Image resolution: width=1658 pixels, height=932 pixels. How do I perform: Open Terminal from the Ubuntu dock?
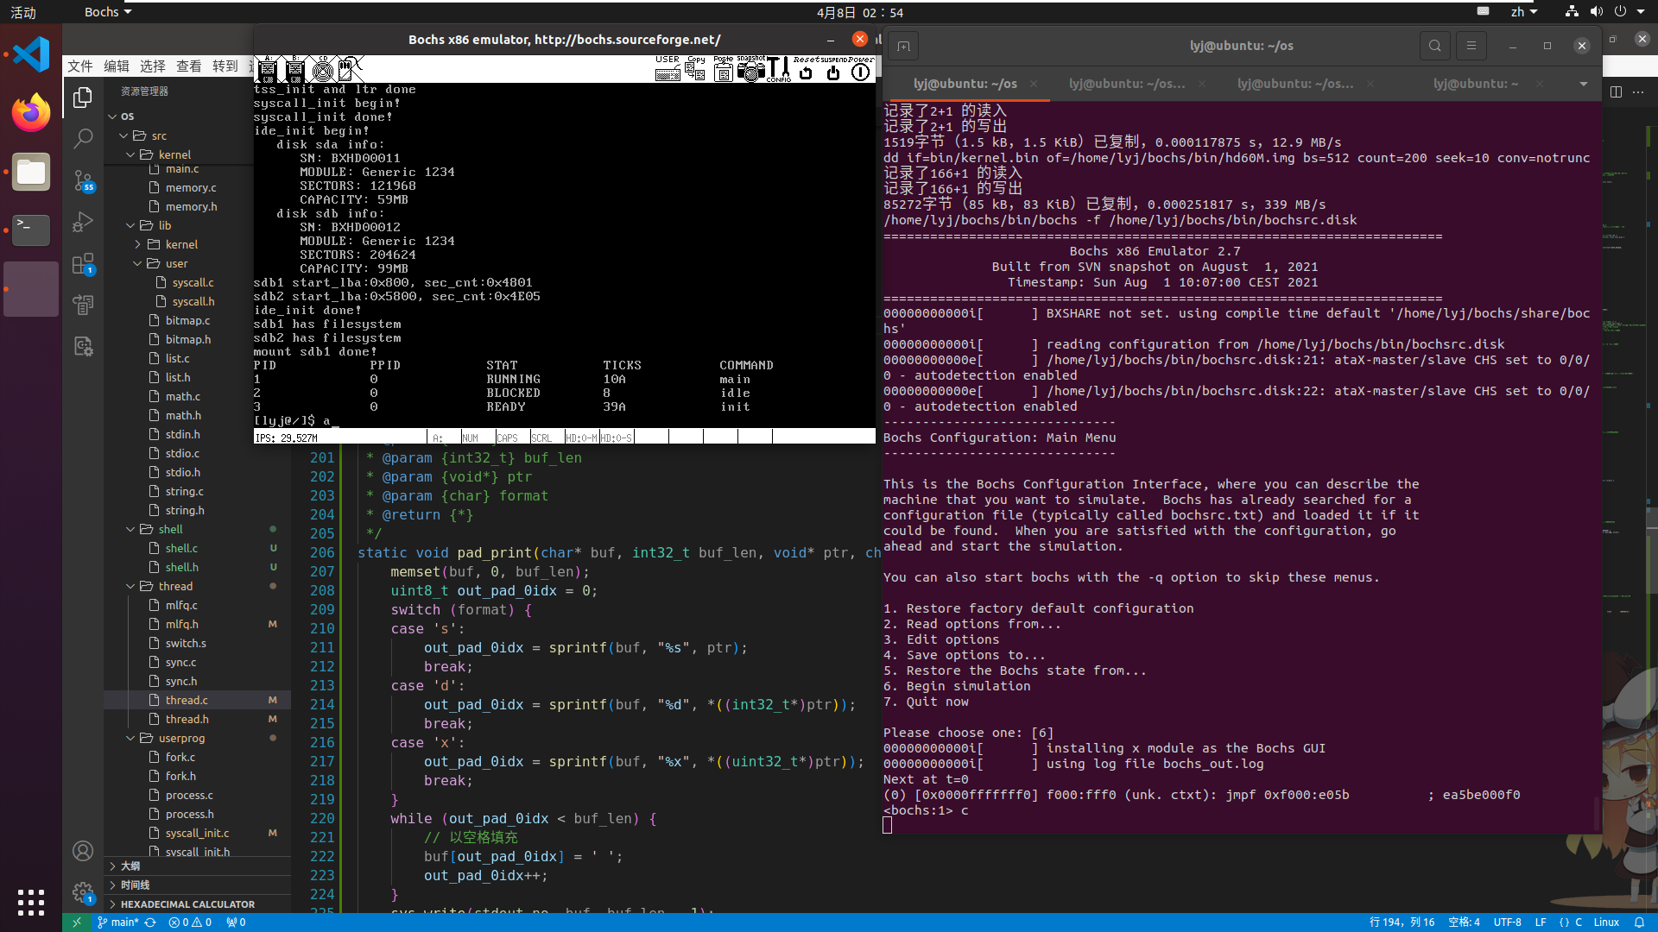pyautogui.click(x=31, y=230)
